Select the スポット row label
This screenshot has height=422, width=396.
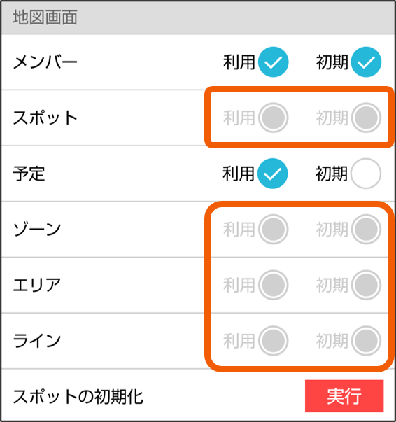45,118
